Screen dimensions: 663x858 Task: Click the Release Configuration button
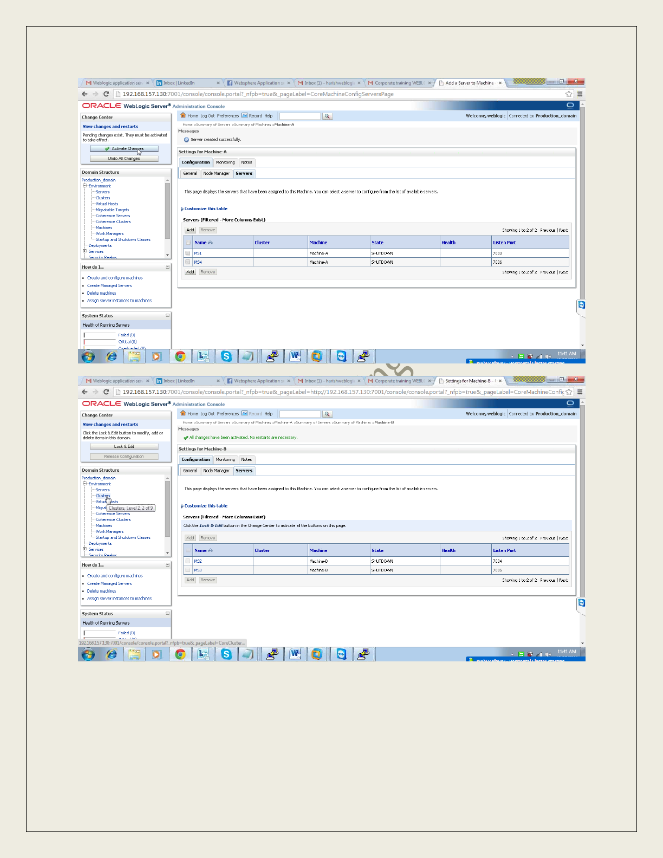[124, 457]
